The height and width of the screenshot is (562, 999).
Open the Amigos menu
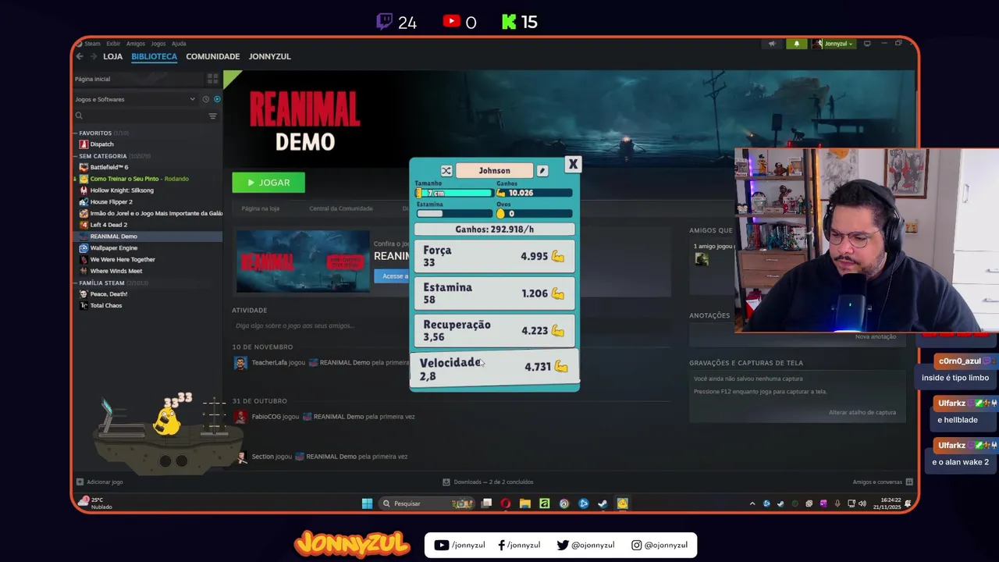point(136,44)
